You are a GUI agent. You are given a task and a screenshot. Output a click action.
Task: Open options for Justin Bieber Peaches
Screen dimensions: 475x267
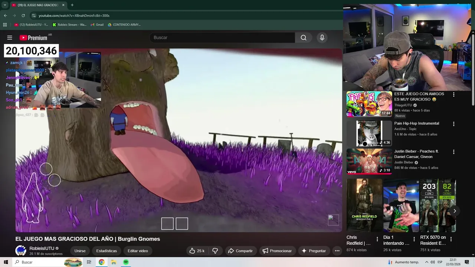(x=453, y=152)
